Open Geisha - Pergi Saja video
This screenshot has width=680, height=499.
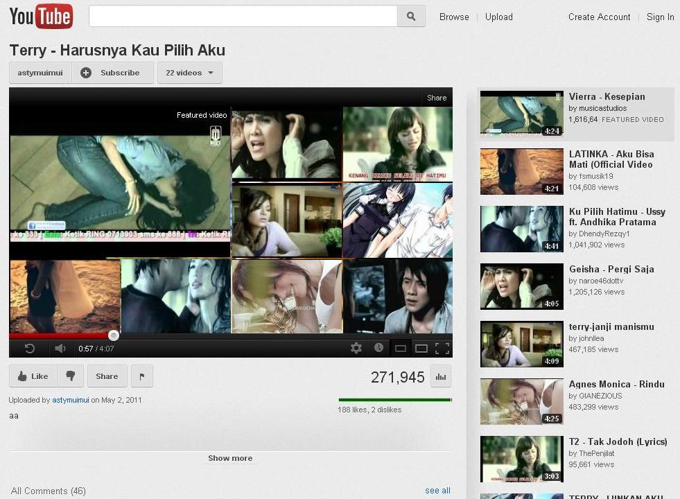click(611, 269)
